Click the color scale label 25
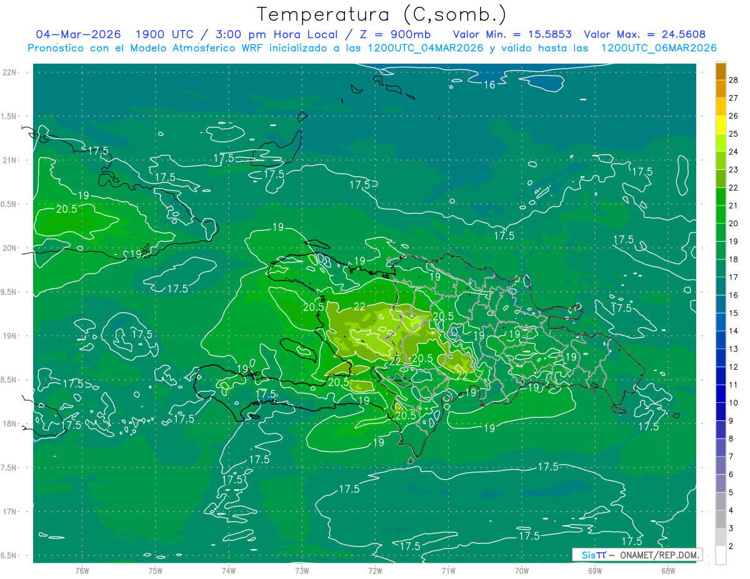Viewport: 750px width, 579px height. 733,134
